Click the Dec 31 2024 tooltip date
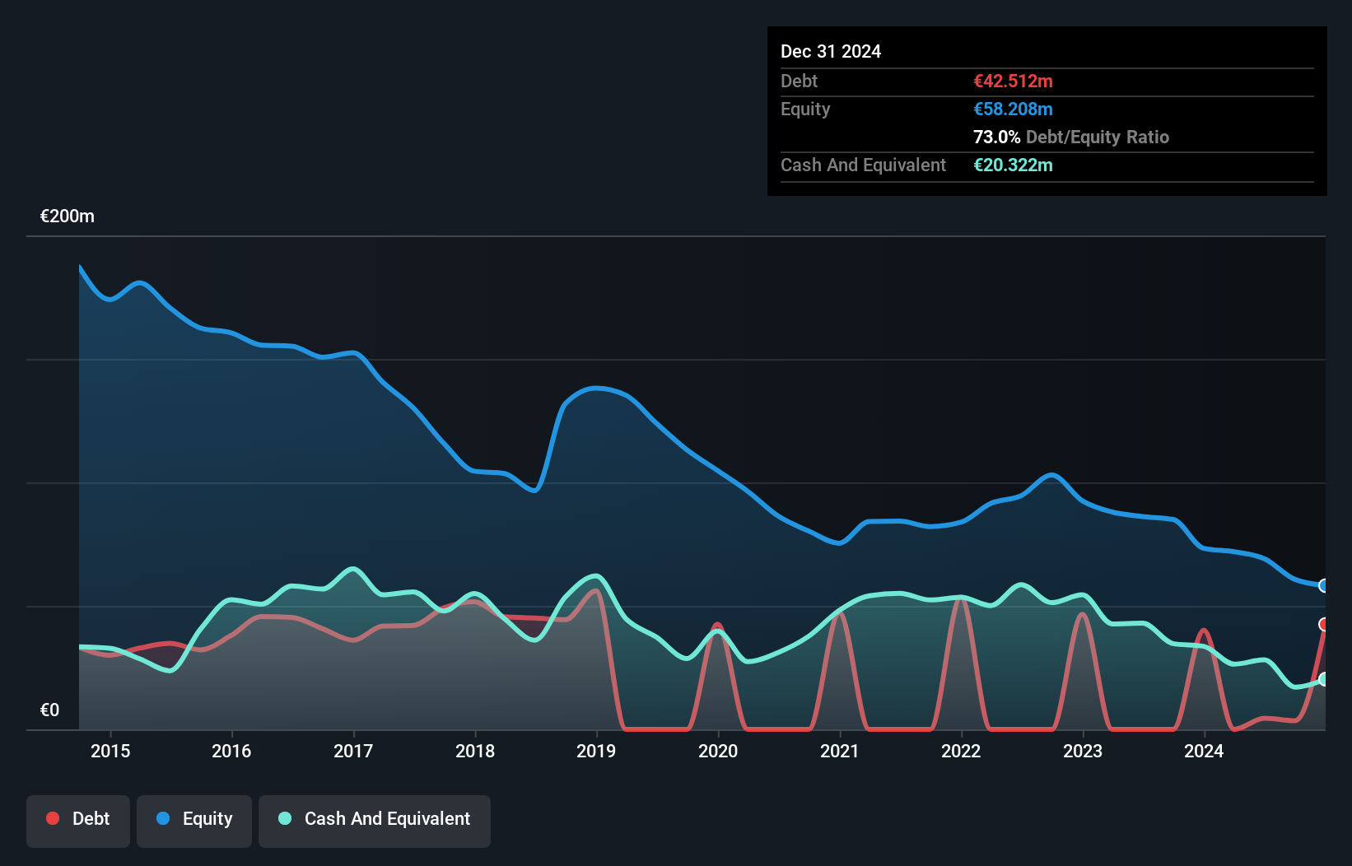 pos(831,52)
